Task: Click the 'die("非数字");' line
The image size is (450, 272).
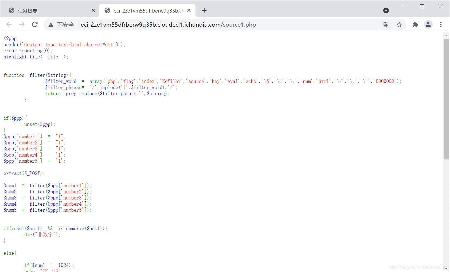Action: tap(42, 235)
